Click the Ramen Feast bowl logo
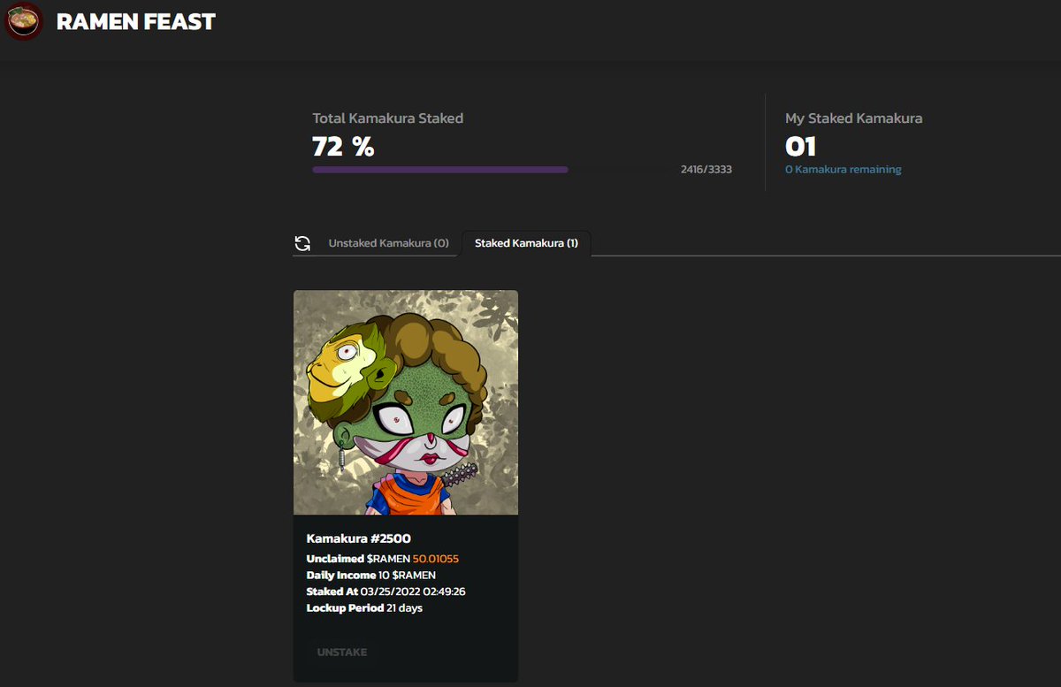Screen dimensions: 1061x687 (23, 21)
